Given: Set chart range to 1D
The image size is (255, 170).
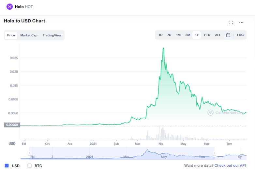Looking at the screenshot, I should tap(160, 35).
